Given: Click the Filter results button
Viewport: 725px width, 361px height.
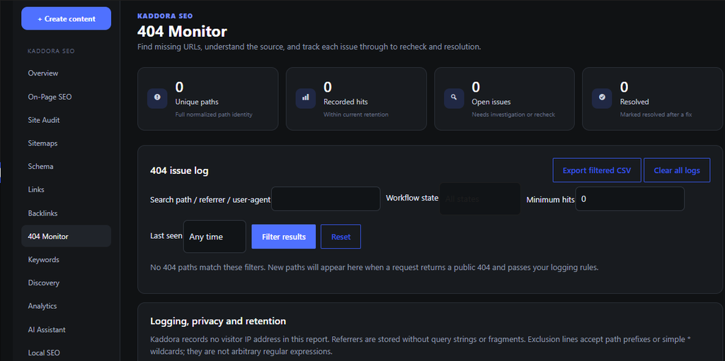Looking at the screenshot, I should click(x=284, y=237).
